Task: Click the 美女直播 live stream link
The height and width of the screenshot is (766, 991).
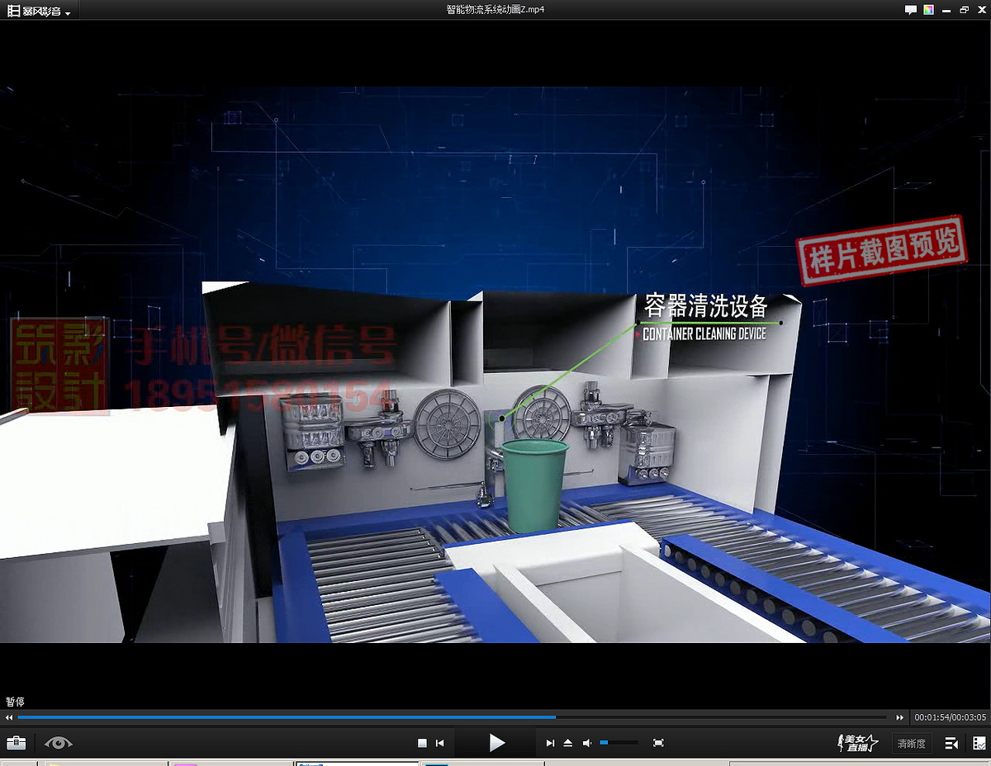Action: pyautogui.click(x=857, y=743)
